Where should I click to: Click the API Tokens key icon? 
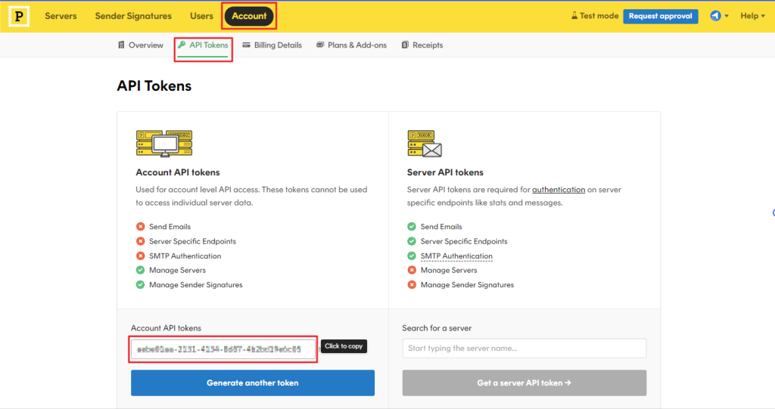coord(182,45)
